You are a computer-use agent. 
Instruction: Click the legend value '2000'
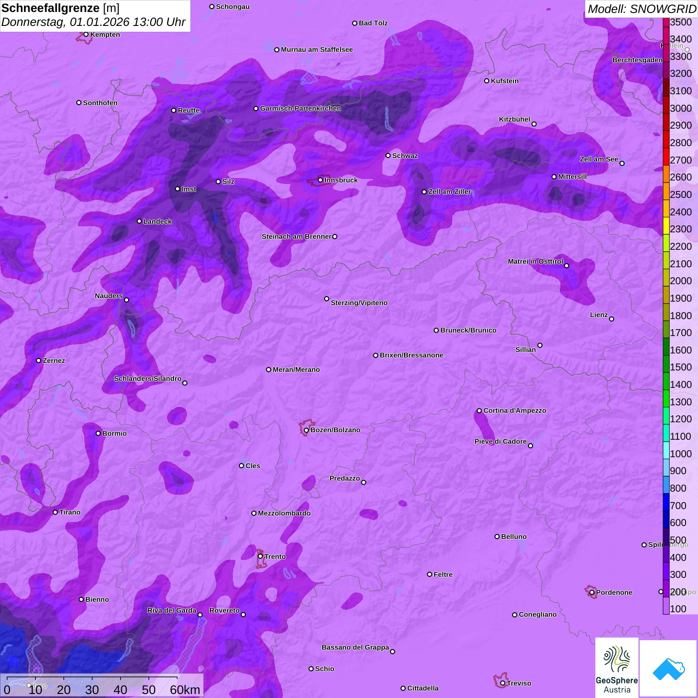pyautogui.click(x=681, y=281)
